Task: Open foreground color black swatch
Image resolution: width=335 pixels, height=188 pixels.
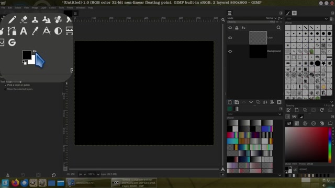Action: pyautogui.click(x=27, y=55)
